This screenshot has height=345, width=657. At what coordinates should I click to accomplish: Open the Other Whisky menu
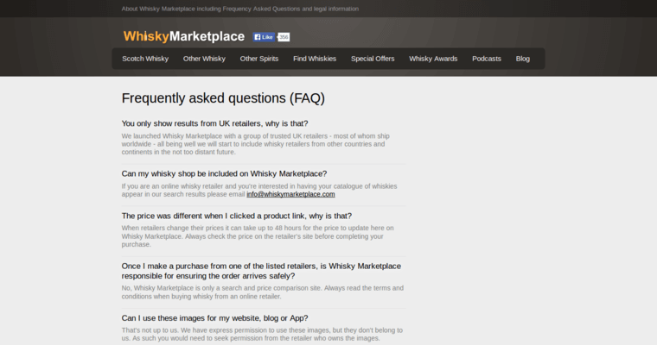click(204, 59)
